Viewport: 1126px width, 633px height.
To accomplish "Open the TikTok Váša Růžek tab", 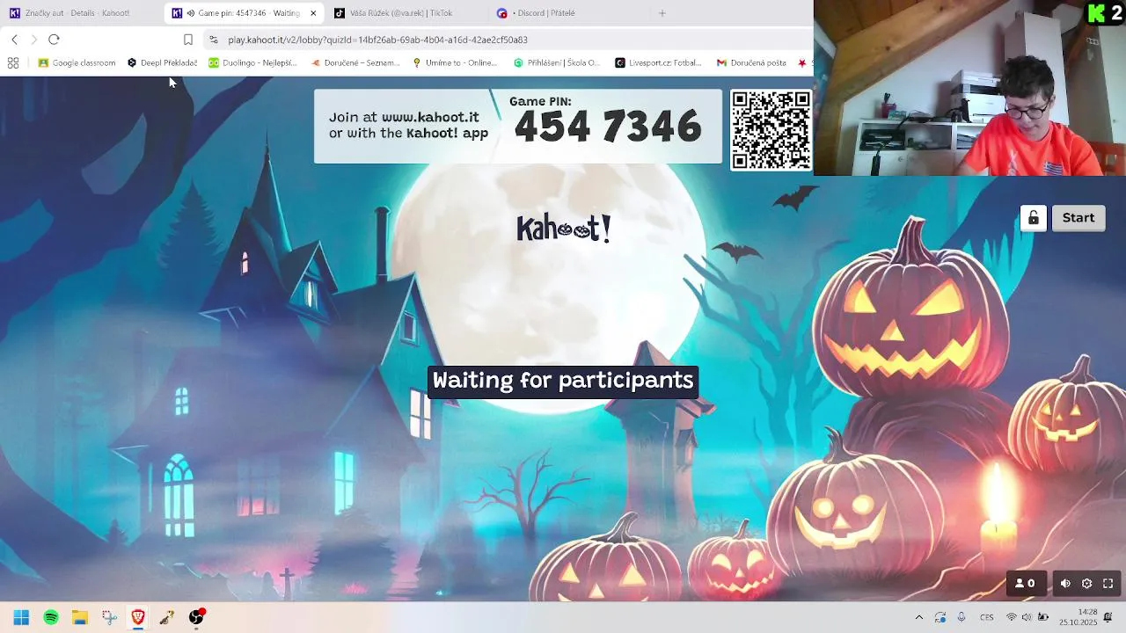I will [401, 13].
